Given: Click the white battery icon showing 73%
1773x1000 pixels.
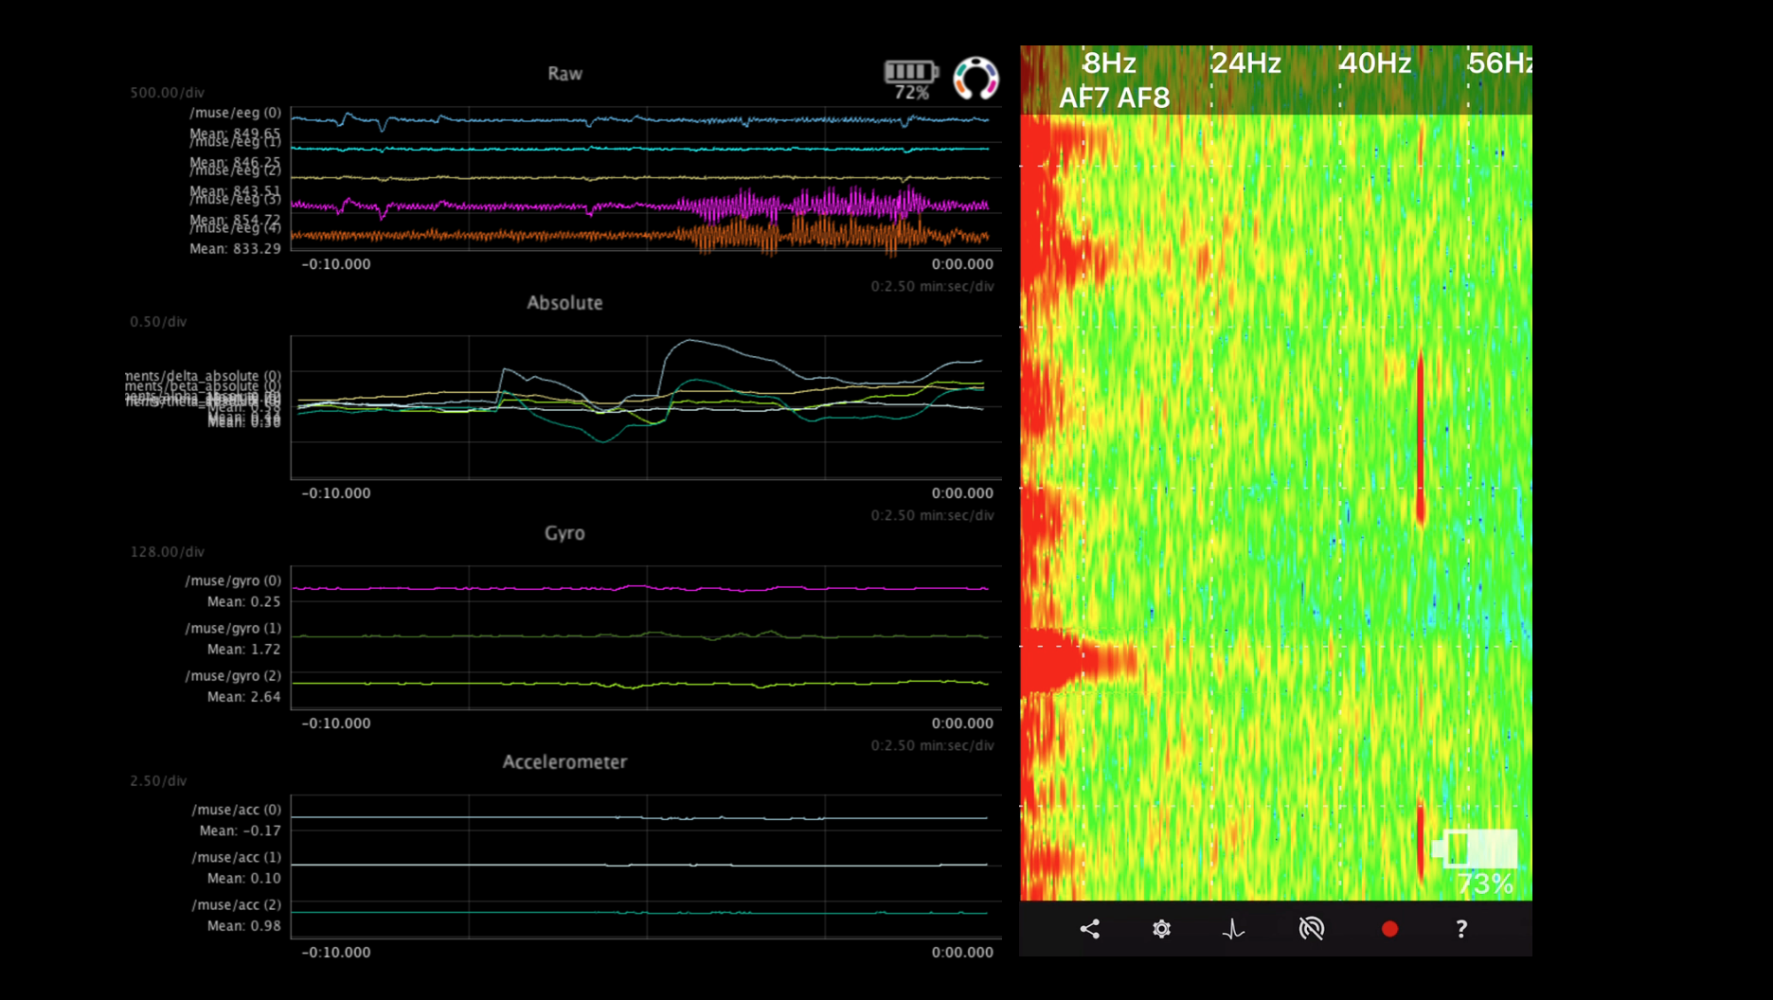Looking at the screenshot, I should click(x=1475, y=848).
